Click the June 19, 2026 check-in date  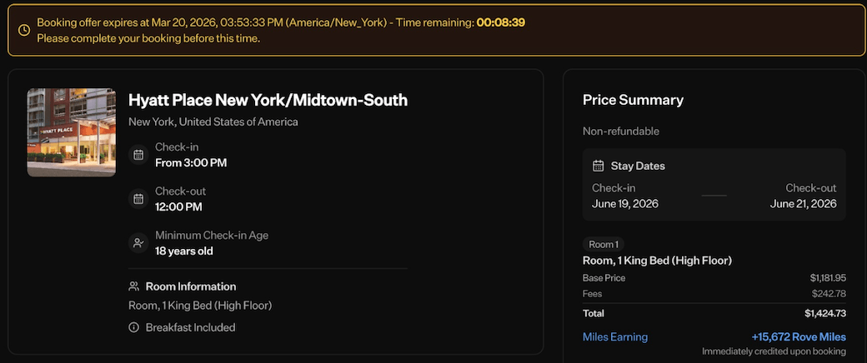point(625,204)
